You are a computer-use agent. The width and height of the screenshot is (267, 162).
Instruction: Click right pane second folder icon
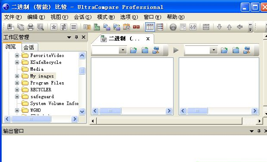tap(236, 50)
